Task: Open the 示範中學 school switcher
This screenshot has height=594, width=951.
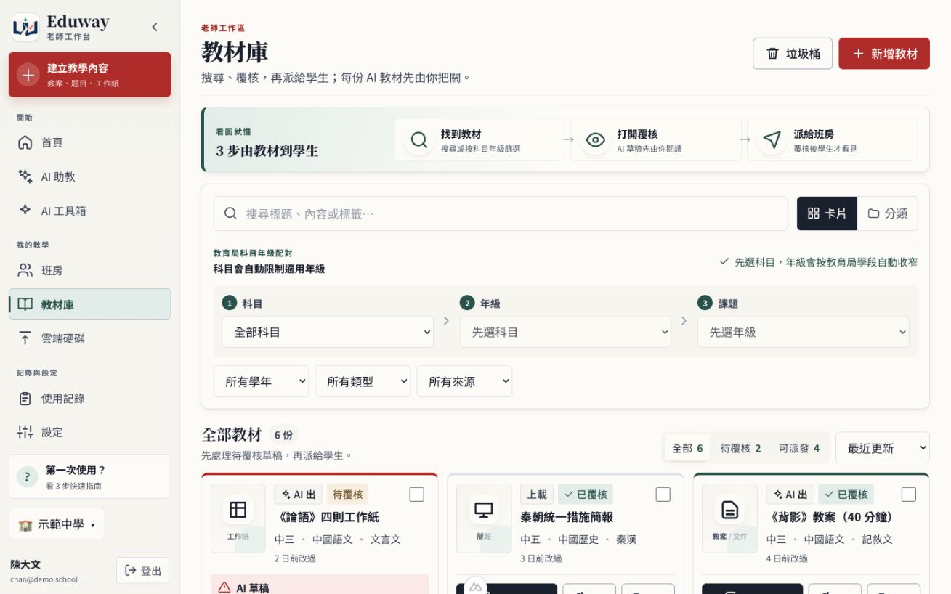Action: [57, 524]
